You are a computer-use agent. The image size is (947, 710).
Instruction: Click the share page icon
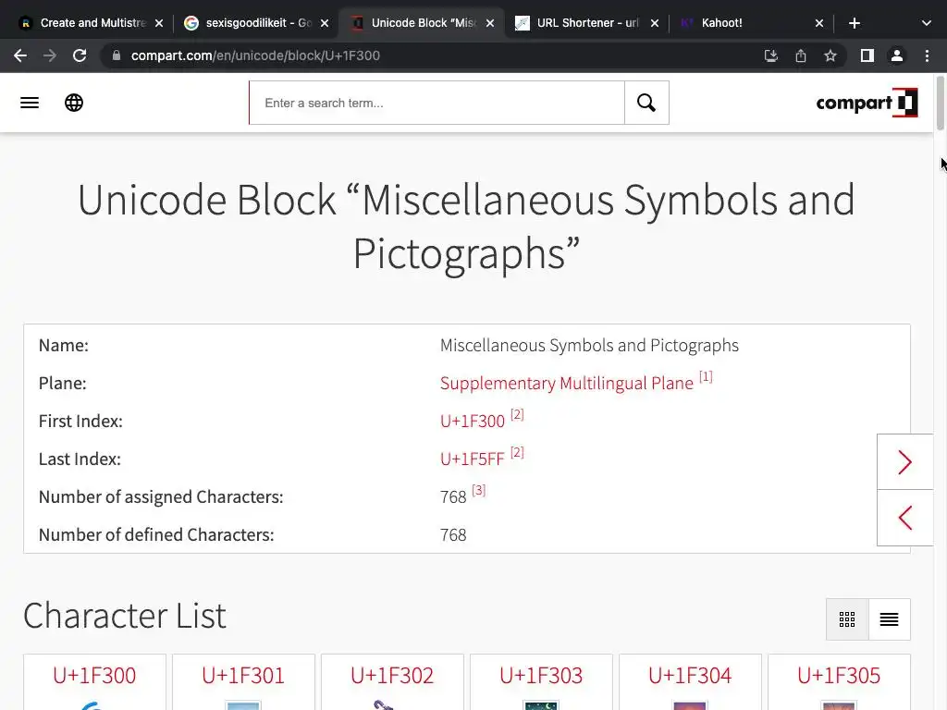[x=801, y=55]
